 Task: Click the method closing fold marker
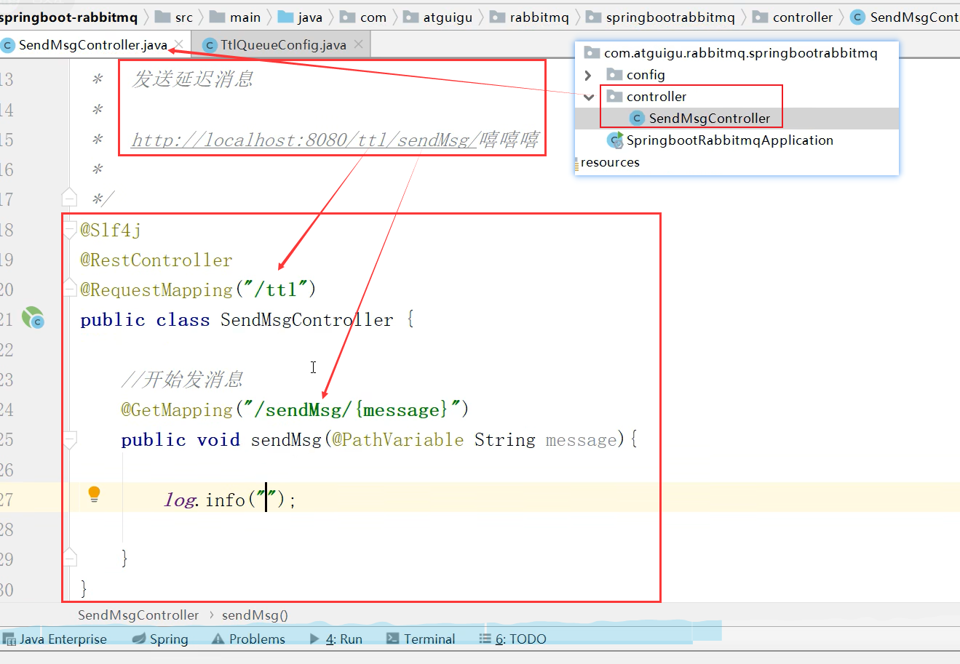click(70, 558)
